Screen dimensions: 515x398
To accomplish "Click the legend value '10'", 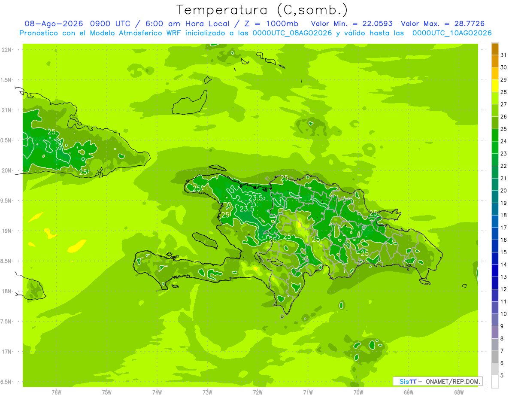I will pos(504,314).
